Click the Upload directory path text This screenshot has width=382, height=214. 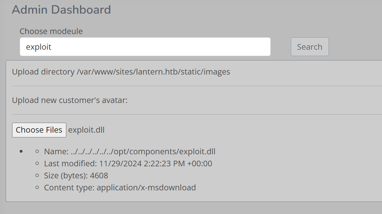pyautogui.click(x=121, y=72)
